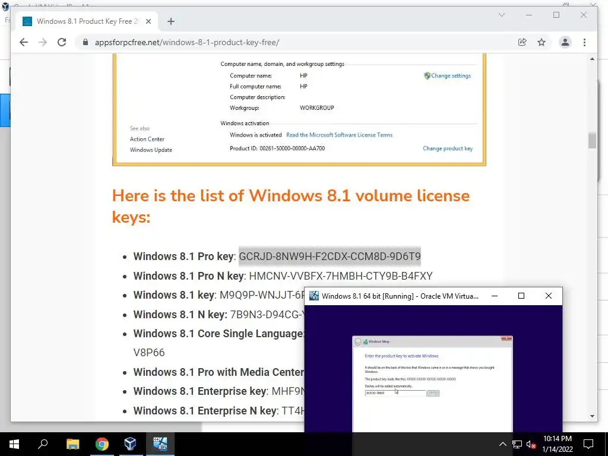Open taskbar search magnifier

pyautogui.click(x=43, y=444)
